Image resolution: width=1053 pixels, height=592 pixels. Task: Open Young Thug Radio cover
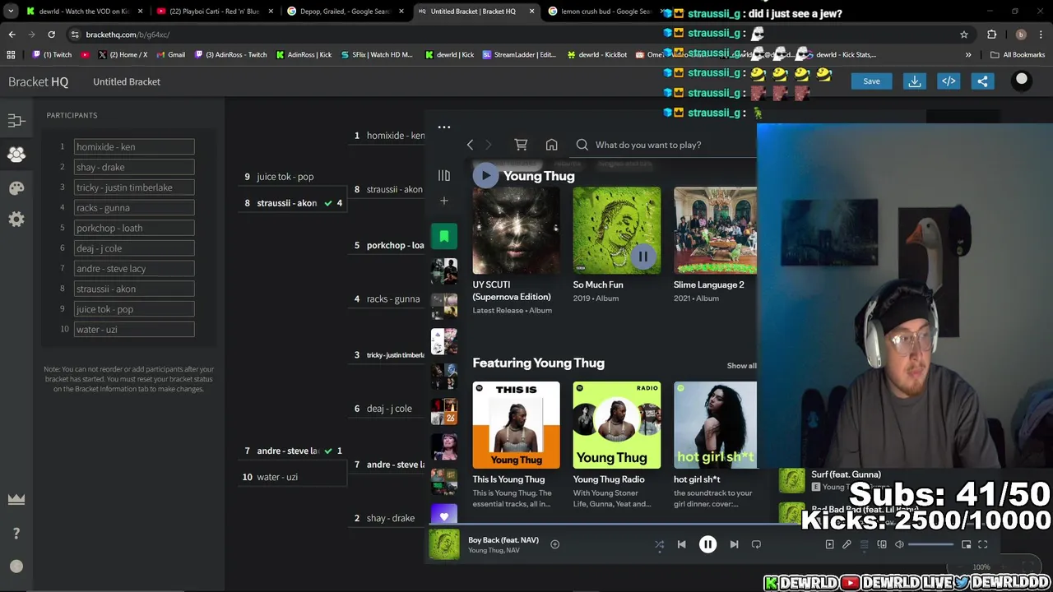click(x=616, y=425)
